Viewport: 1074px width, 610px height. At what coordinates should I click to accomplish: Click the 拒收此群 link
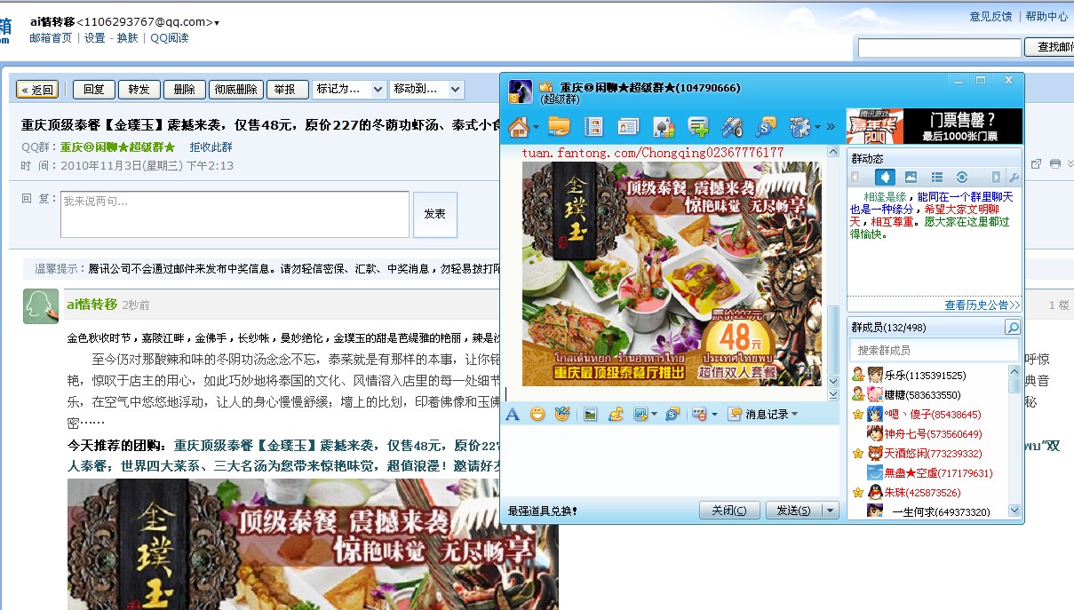pyautogui.click(x=211, y=147)
